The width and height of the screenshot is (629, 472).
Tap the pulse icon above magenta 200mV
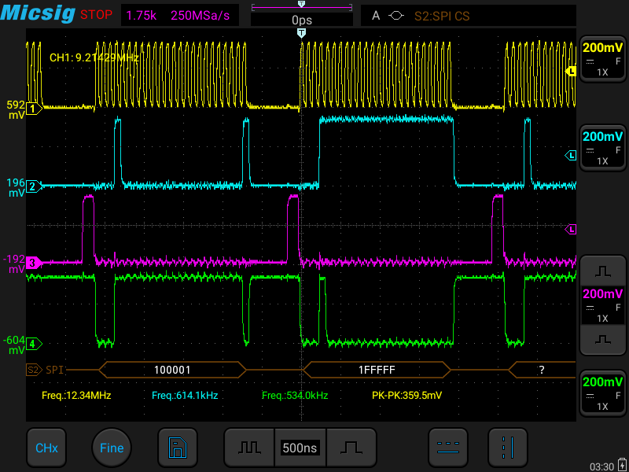(x=603, y=271)
